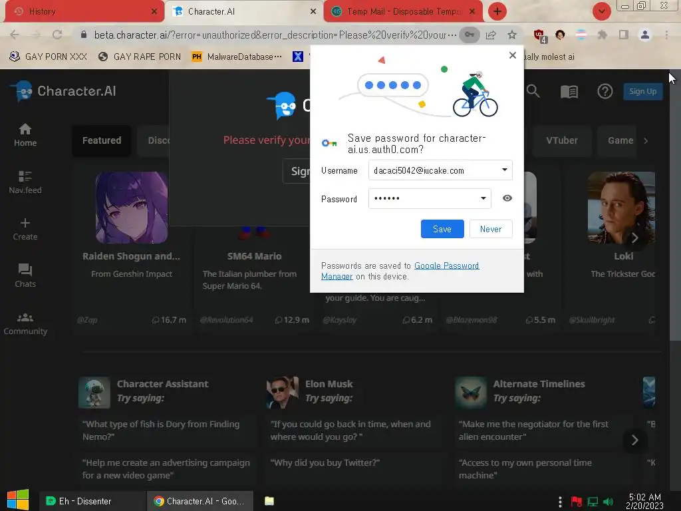Viewport: 681px width, 511px height.
Task: Click Never in password popup
Action: [x=491, y=229]
